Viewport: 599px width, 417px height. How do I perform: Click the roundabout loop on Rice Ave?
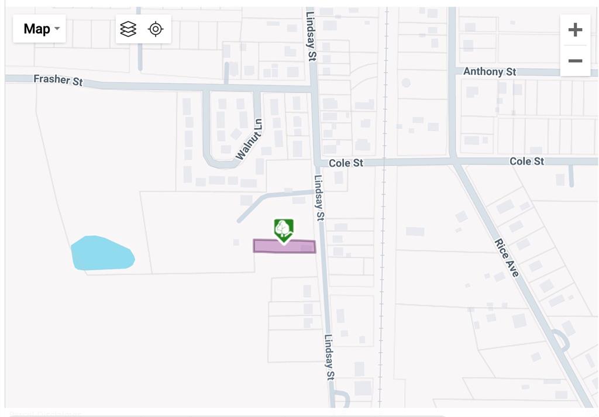pos(560,340)
